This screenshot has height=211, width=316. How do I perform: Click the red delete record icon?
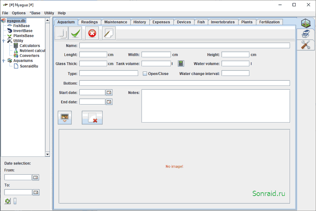coord(92,33)
